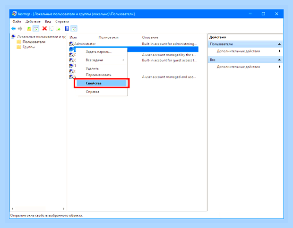Click the lusrmgr title bar app icon

coord(14,14)
